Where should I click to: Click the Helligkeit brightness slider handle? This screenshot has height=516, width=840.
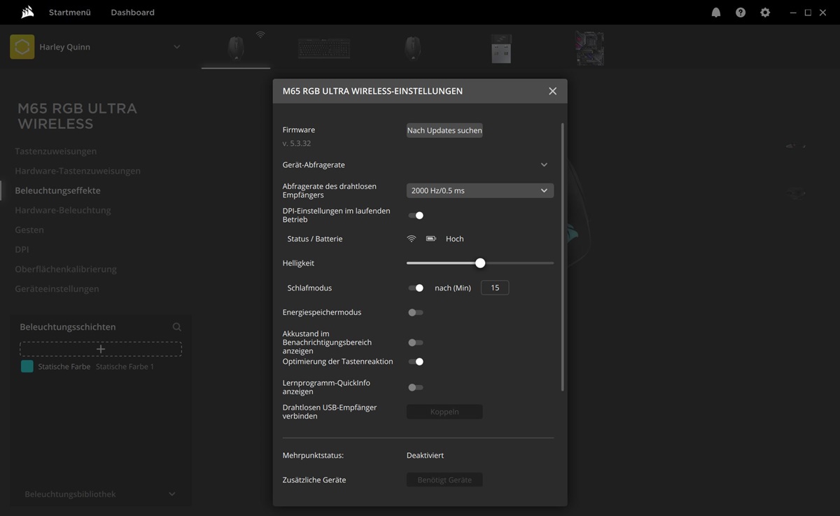tap(480, 263)
